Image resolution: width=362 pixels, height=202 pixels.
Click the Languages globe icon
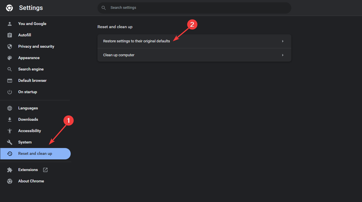[x=10, y=108]
